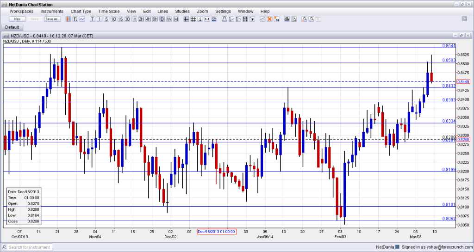
Task: Click the horizontal arrows icon
Action: [x=207, y=19]
